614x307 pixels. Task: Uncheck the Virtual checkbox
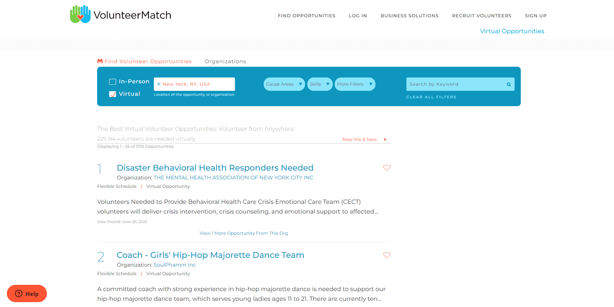tap(112, 94)
